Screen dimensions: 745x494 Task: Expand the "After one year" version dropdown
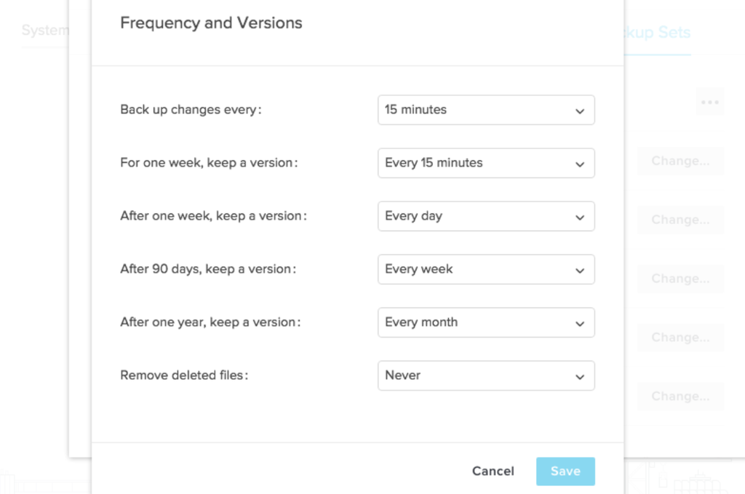486,322
